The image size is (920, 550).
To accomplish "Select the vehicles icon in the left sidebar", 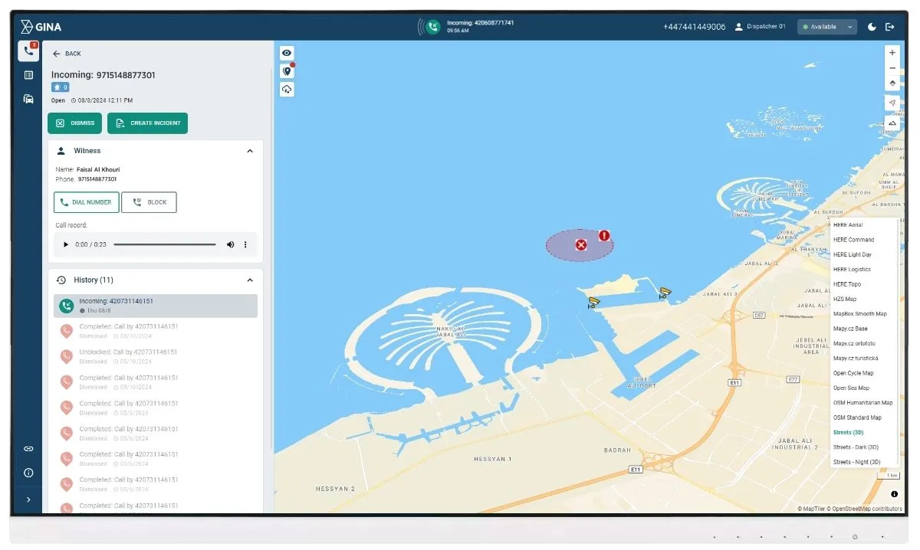I will 28,99.
